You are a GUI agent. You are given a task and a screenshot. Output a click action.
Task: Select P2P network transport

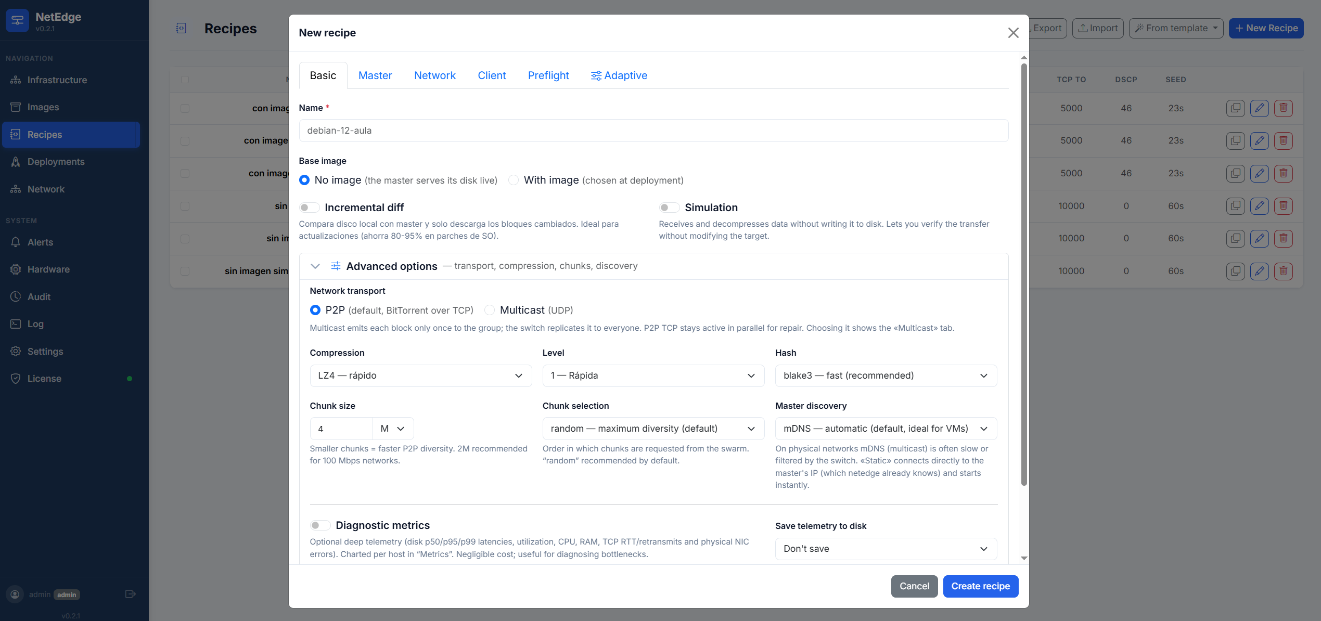pos(315,310)
